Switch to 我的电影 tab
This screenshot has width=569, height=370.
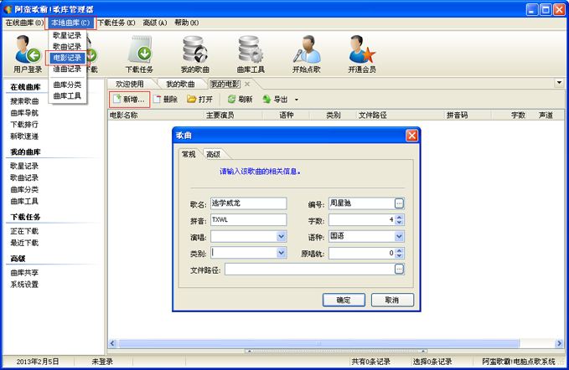(225, 84)
